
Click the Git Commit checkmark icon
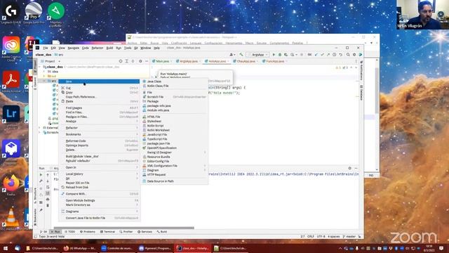point(322,55)
